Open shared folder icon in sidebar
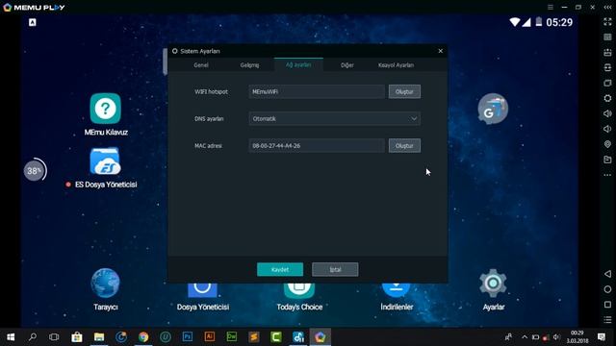Screen dimensions: 616x346 (607, 160)
